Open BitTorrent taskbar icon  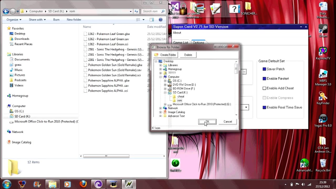(x=98, y=184)
